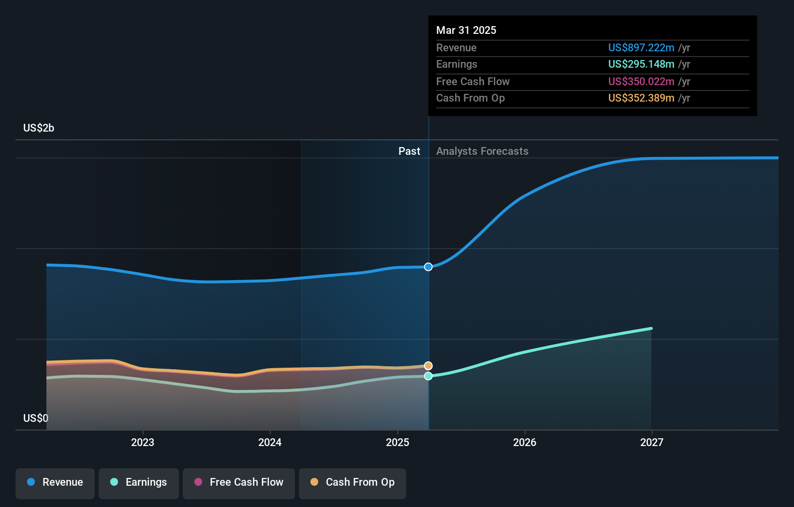The width and height of the screenshot is (794, 507).
Task: Click the Free Cash Flow value US$350.022m
Action: pos(641,81)
